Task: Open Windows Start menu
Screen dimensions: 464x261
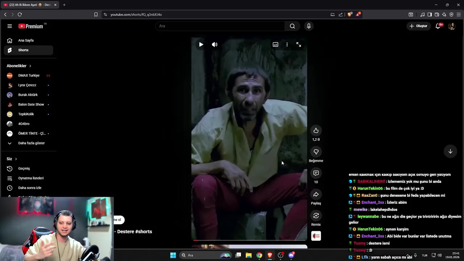Action: click(x=173, y=255)
